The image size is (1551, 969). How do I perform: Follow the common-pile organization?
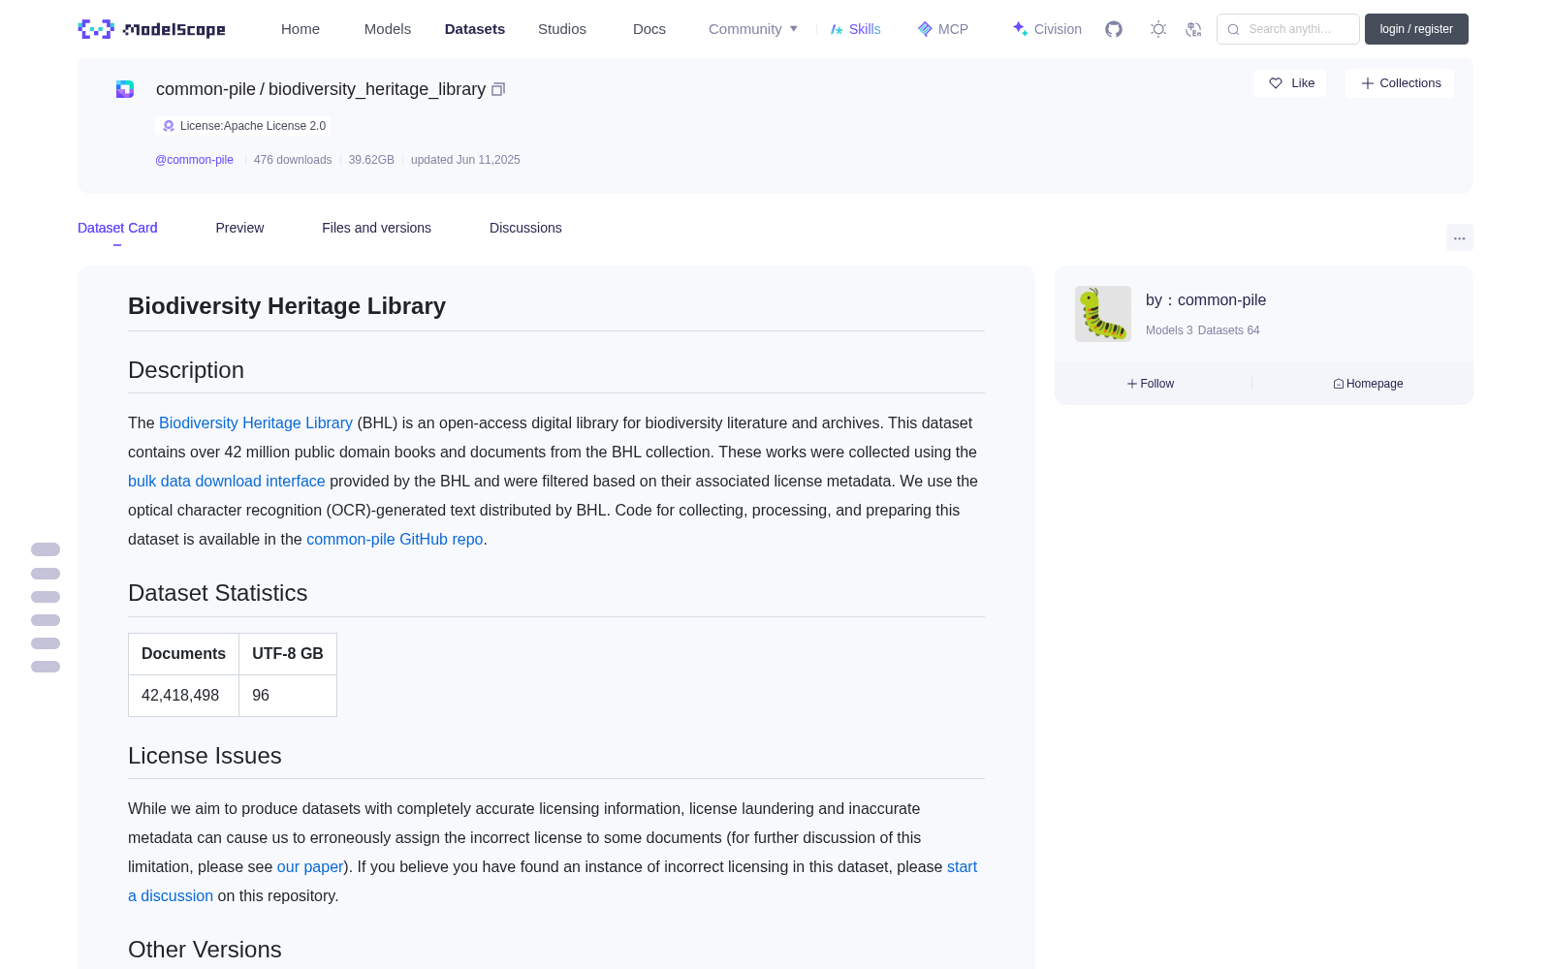click(x=1151, y=384)
